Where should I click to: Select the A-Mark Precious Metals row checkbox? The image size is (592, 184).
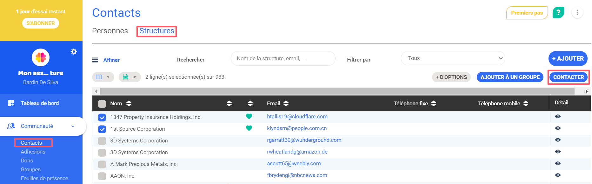[102, 164]
